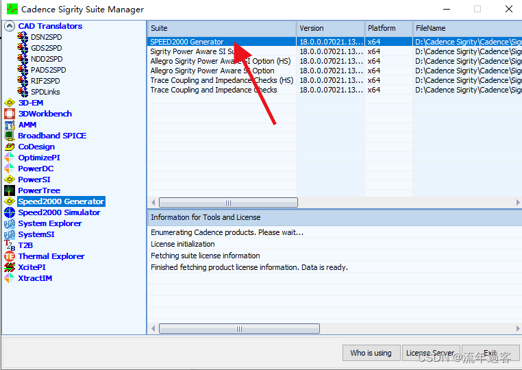Screen dimensions: 522x370
Task: Click the 3DWorkbench icon
Action: pos(10,114)
